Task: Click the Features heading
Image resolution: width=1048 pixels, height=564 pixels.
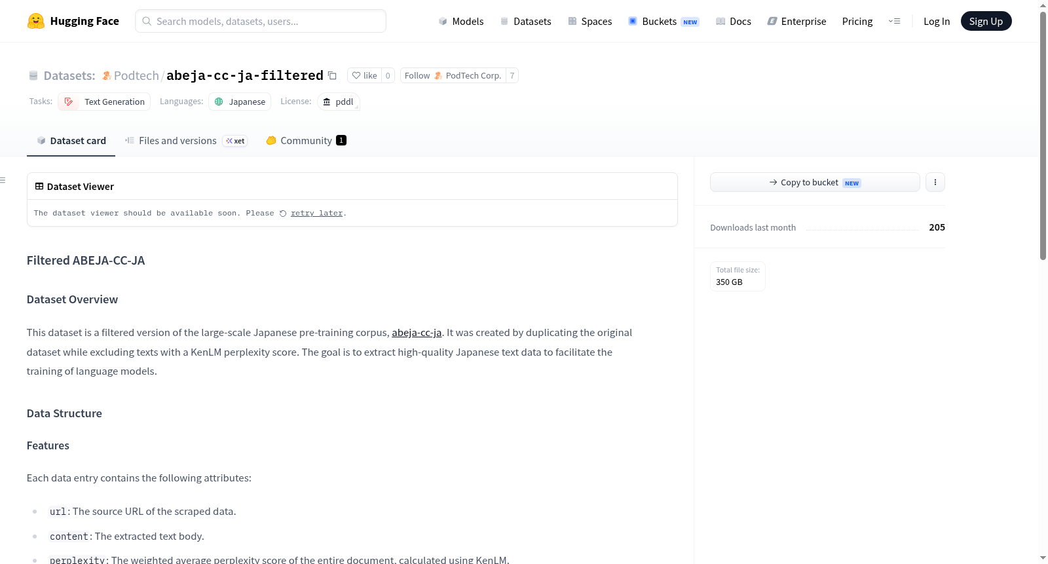Action: pos(48,445)
